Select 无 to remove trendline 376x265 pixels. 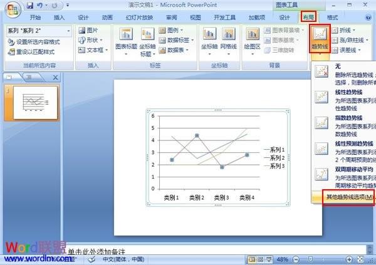(x=344, y=74)
